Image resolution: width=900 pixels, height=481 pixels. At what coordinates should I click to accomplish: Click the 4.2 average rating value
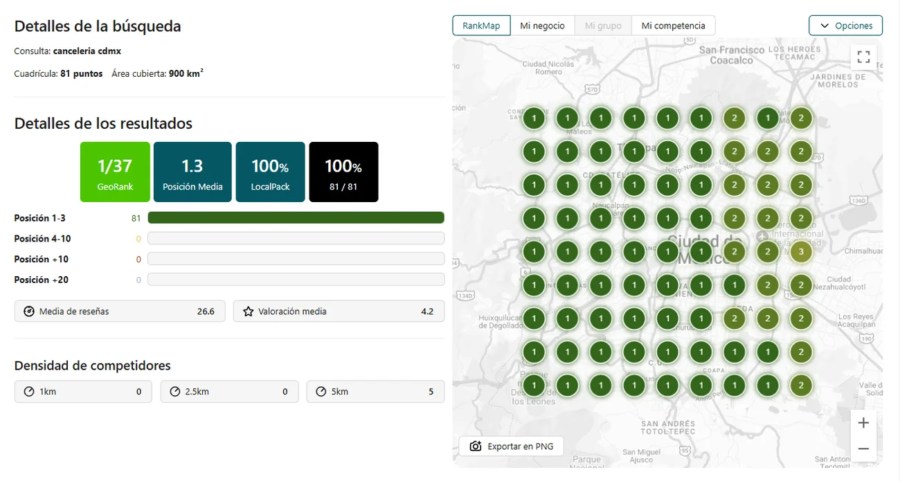click(x=427, y=311)
